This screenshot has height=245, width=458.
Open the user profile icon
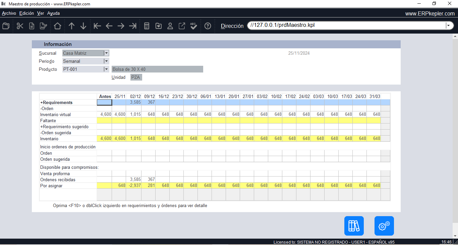click(x=170, y=26)
